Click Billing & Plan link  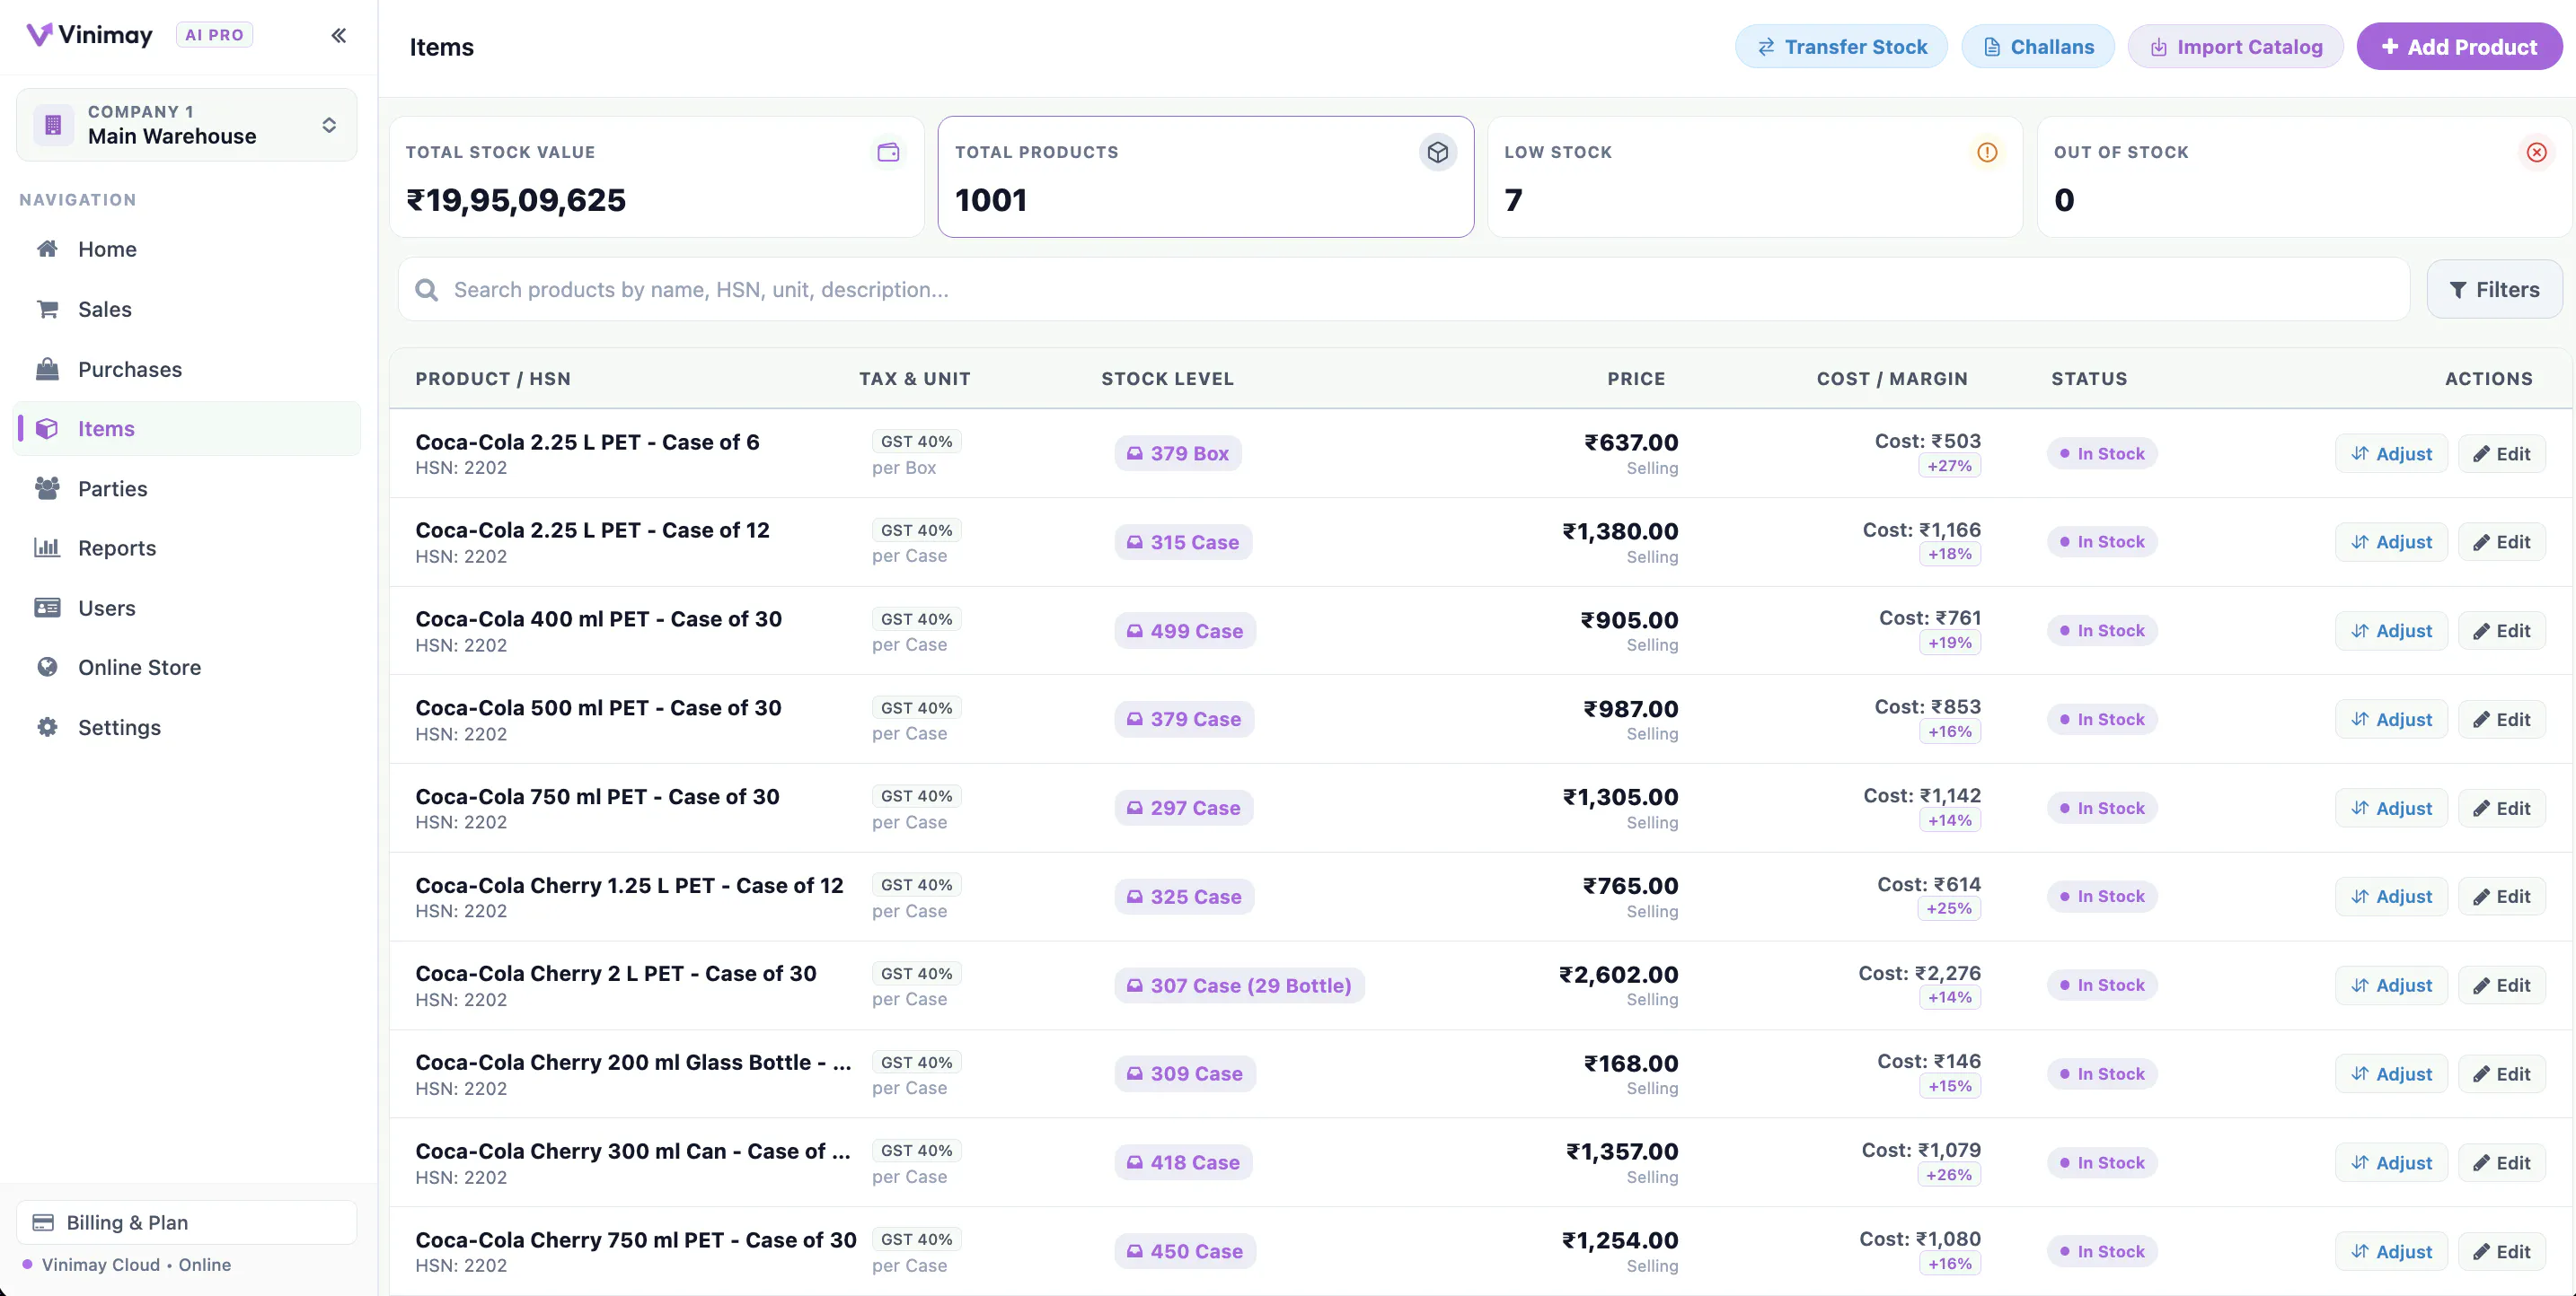click(x=187, y=1222)
